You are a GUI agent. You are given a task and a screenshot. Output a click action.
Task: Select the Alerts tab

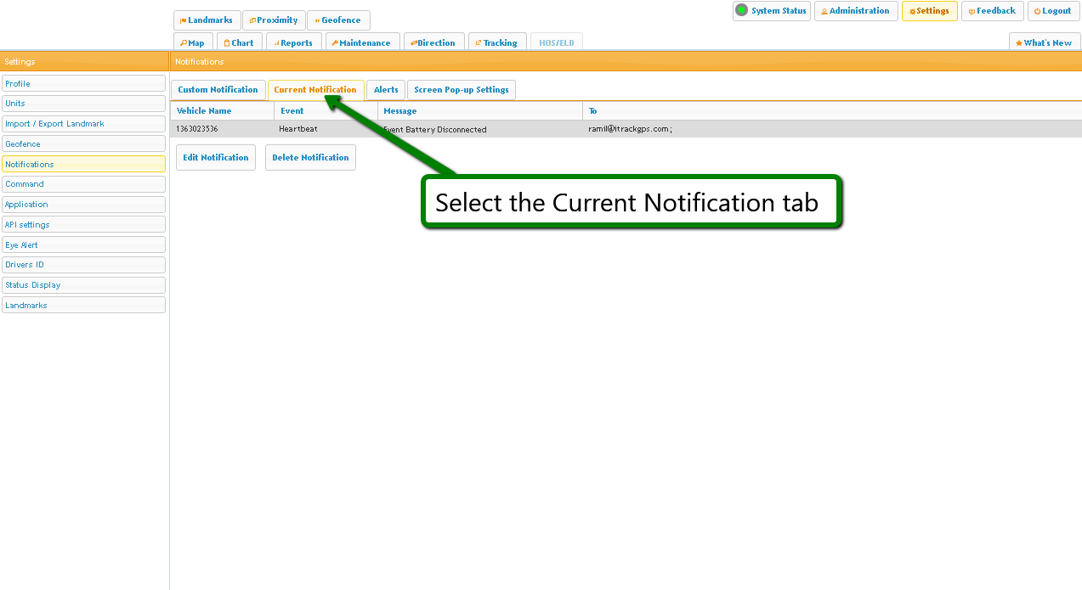pyautogui.click(x=386, y=90)
